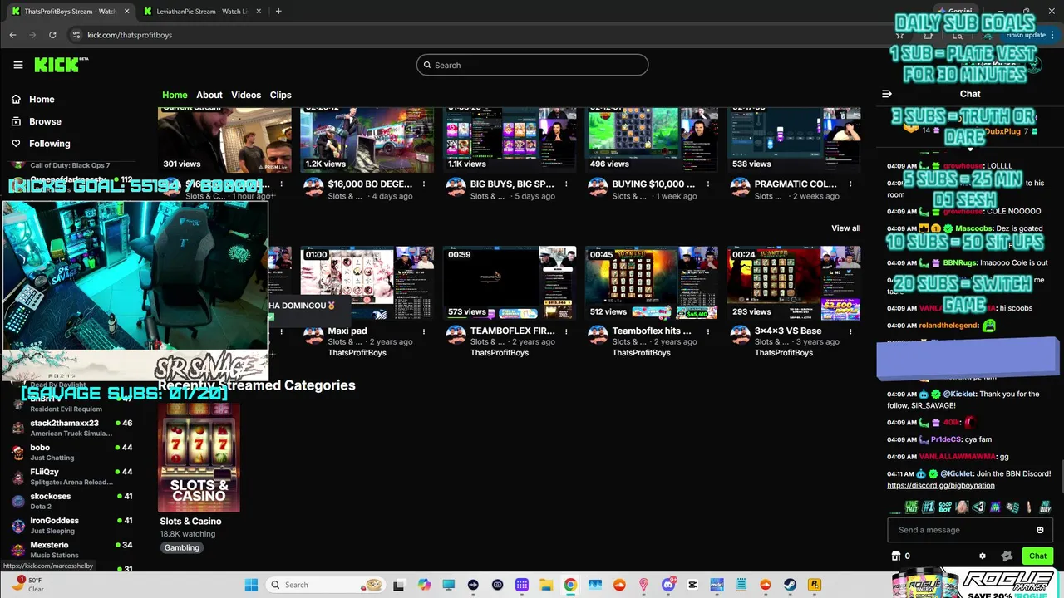Open the channel shop icon below the chat
The height and width of the screenshot is (598, 1064).
(x=895, y=556)
